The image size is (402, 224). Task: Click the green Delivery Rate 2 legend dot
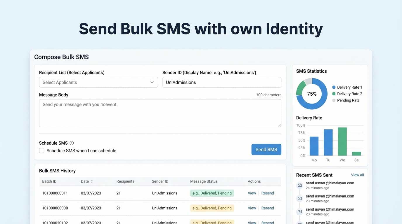click(x=334, y=94)
